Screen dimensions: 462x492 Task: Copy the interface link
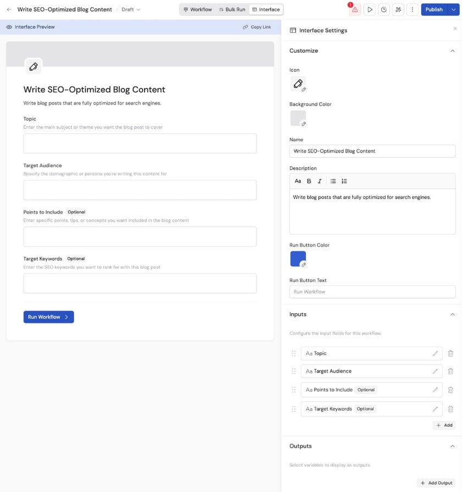(x=257, y=27)
